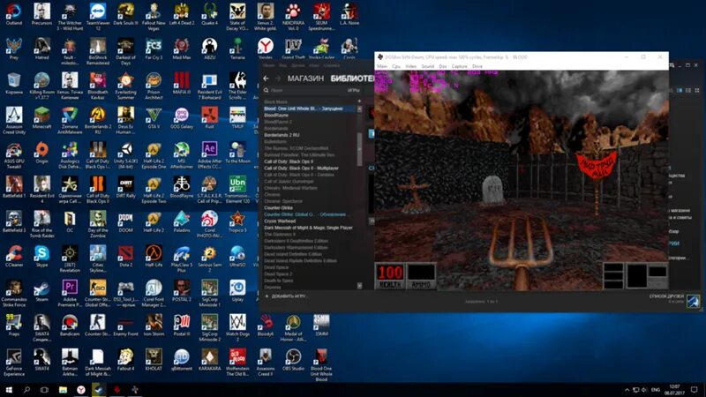Open the qBittorrent desktop icon

(x=182, y=360)
